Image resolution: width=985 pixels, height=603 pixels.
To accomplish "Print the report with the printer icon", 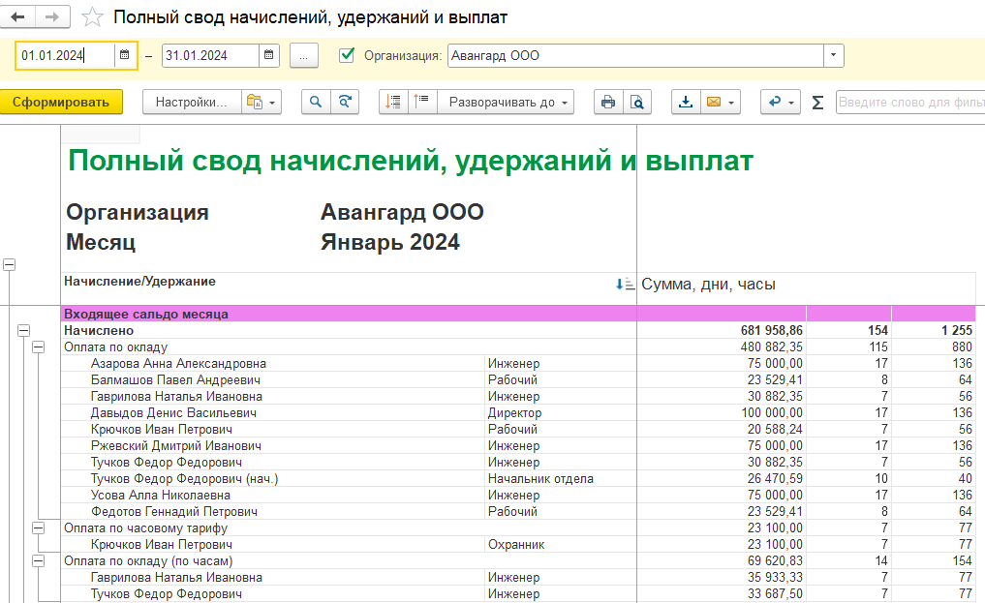I will pos(608,102).
